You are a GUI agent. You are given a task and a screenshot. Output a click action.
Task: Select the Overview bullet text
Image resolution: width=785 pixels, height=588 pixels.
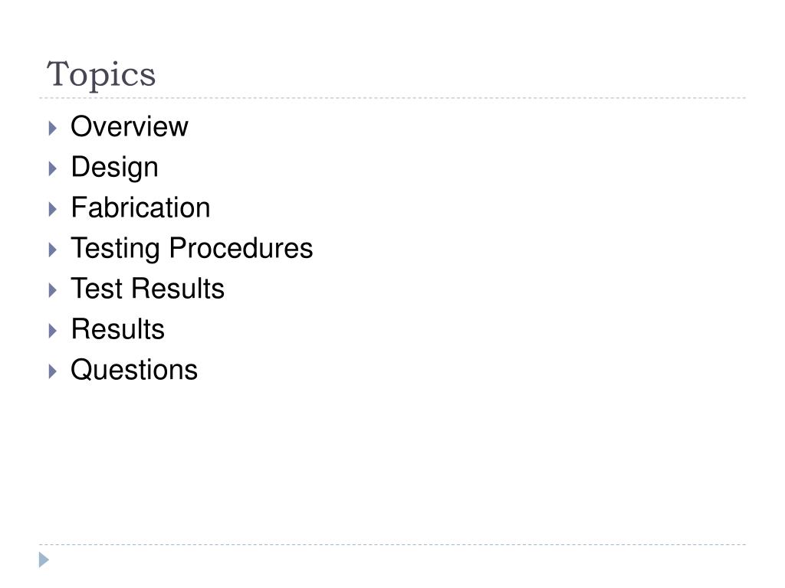pos(130,126)
